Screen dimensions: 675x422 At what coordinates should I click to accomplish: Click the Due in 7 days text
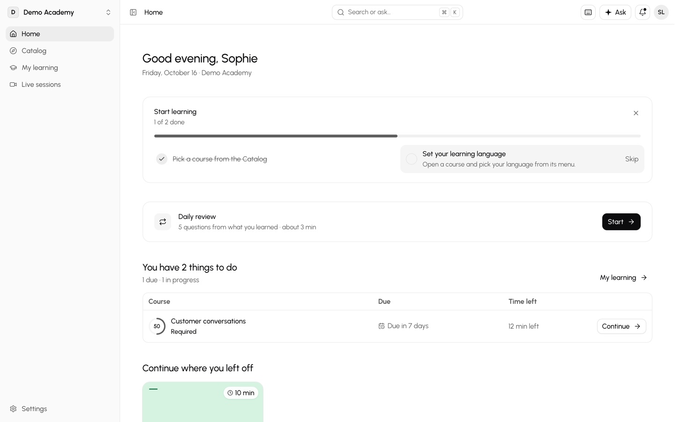tap(408, 326)
